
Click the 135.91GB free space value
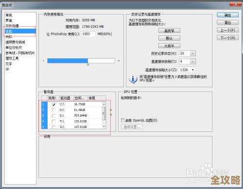pos(80,121)
